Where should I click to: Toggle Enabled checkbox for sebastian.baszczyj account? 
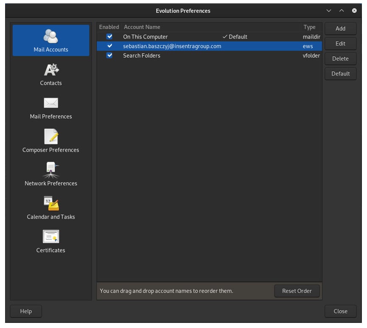(x=109, y=46)
